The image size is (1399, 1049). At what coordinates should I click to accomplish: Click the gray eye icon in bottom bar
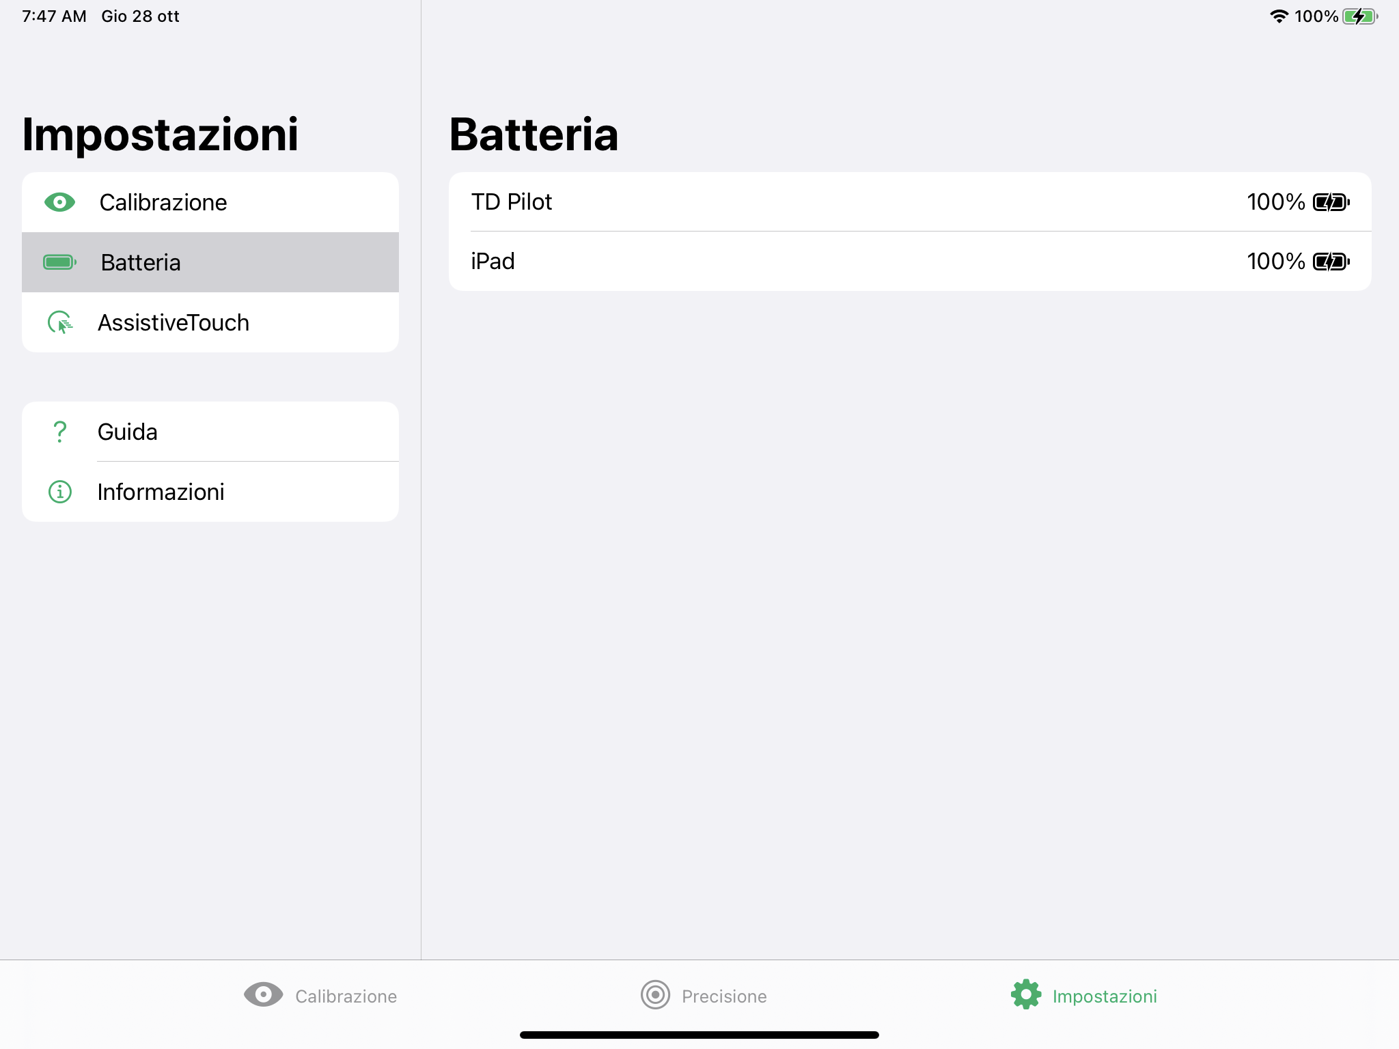[x=263, y=994]
